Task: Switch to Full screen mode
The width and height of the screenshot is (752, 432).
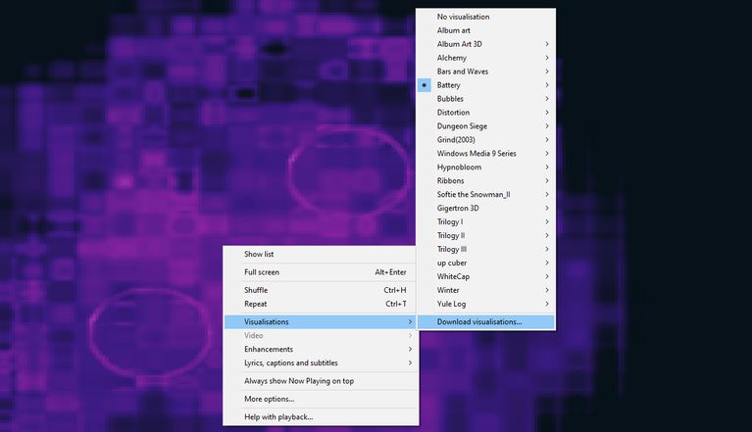Action: (262, 271)
